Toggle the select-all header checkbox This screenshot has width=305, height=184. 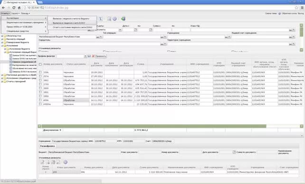[x=40, y=64]
